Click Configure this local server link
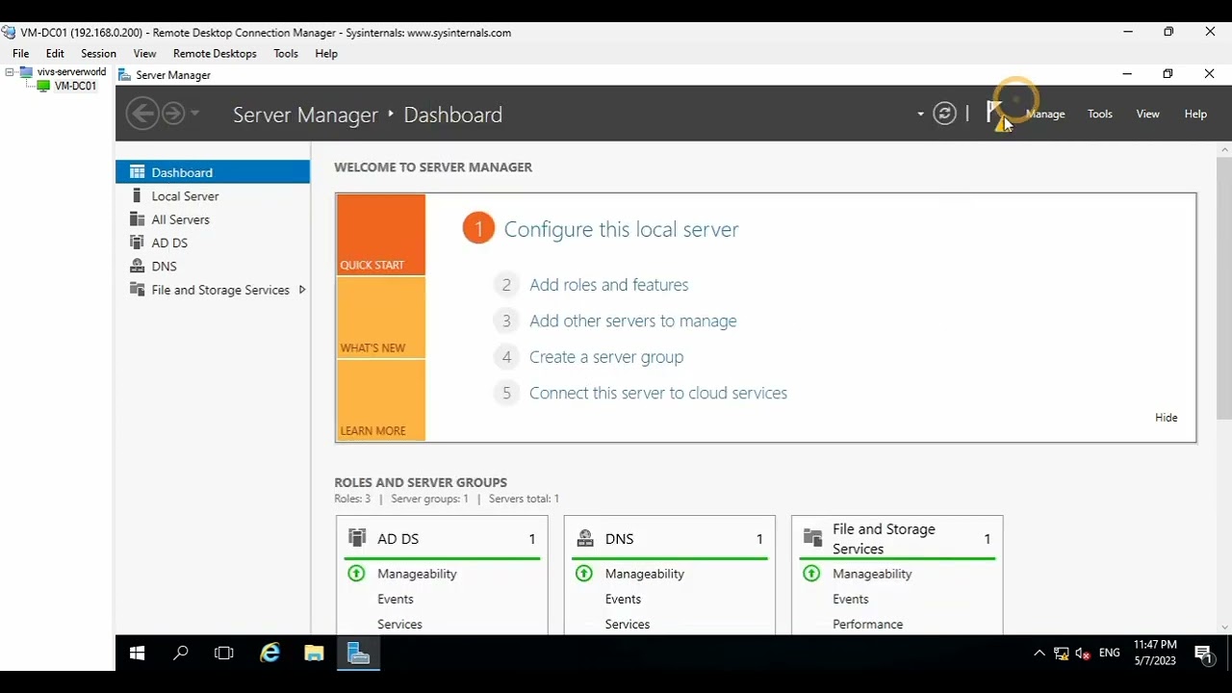This screenshot has height=693, width=1232. point(621,229)
